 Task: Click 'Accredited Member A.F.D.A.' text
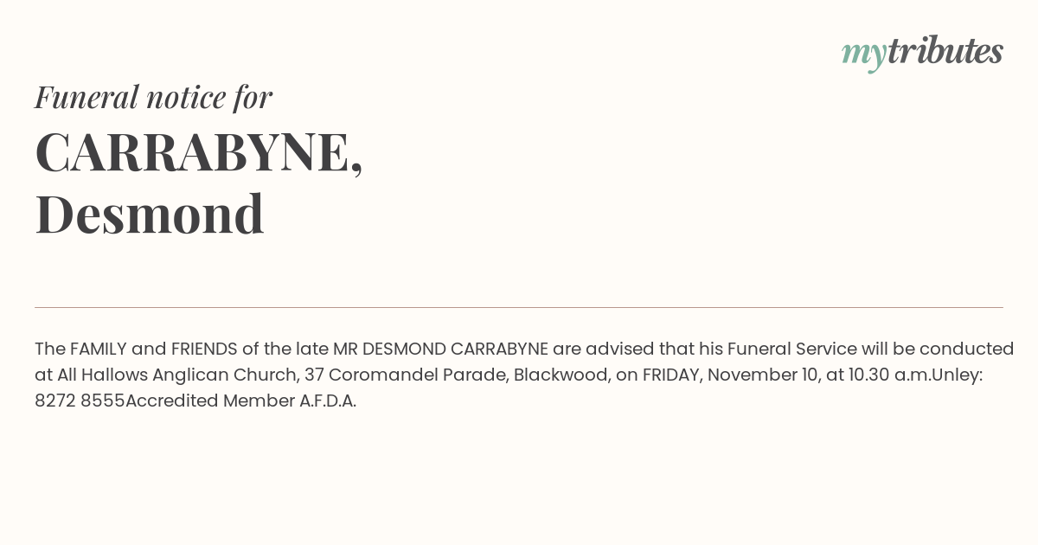[x=240, y=401]
